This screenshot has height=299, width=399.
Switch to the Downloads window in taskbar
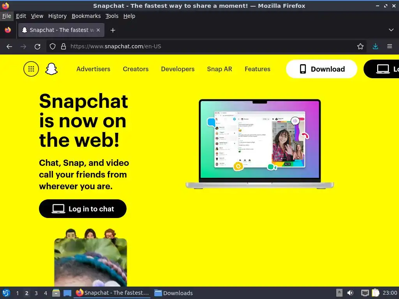(173, 293)
